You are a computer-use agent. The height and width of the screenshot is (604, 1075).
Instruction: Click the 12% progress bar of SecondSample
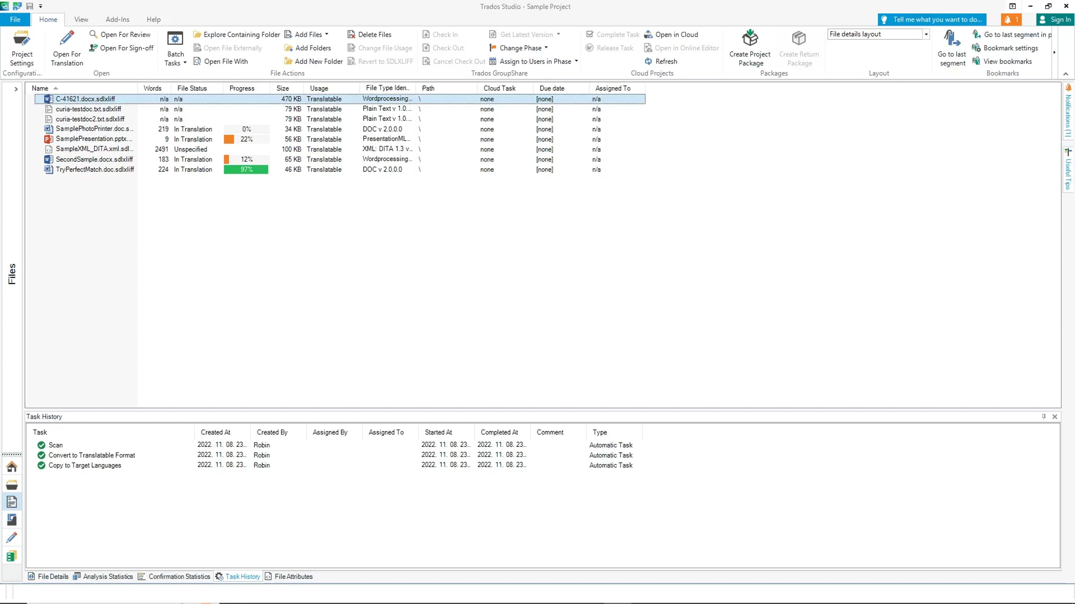(x=246, y=159)
